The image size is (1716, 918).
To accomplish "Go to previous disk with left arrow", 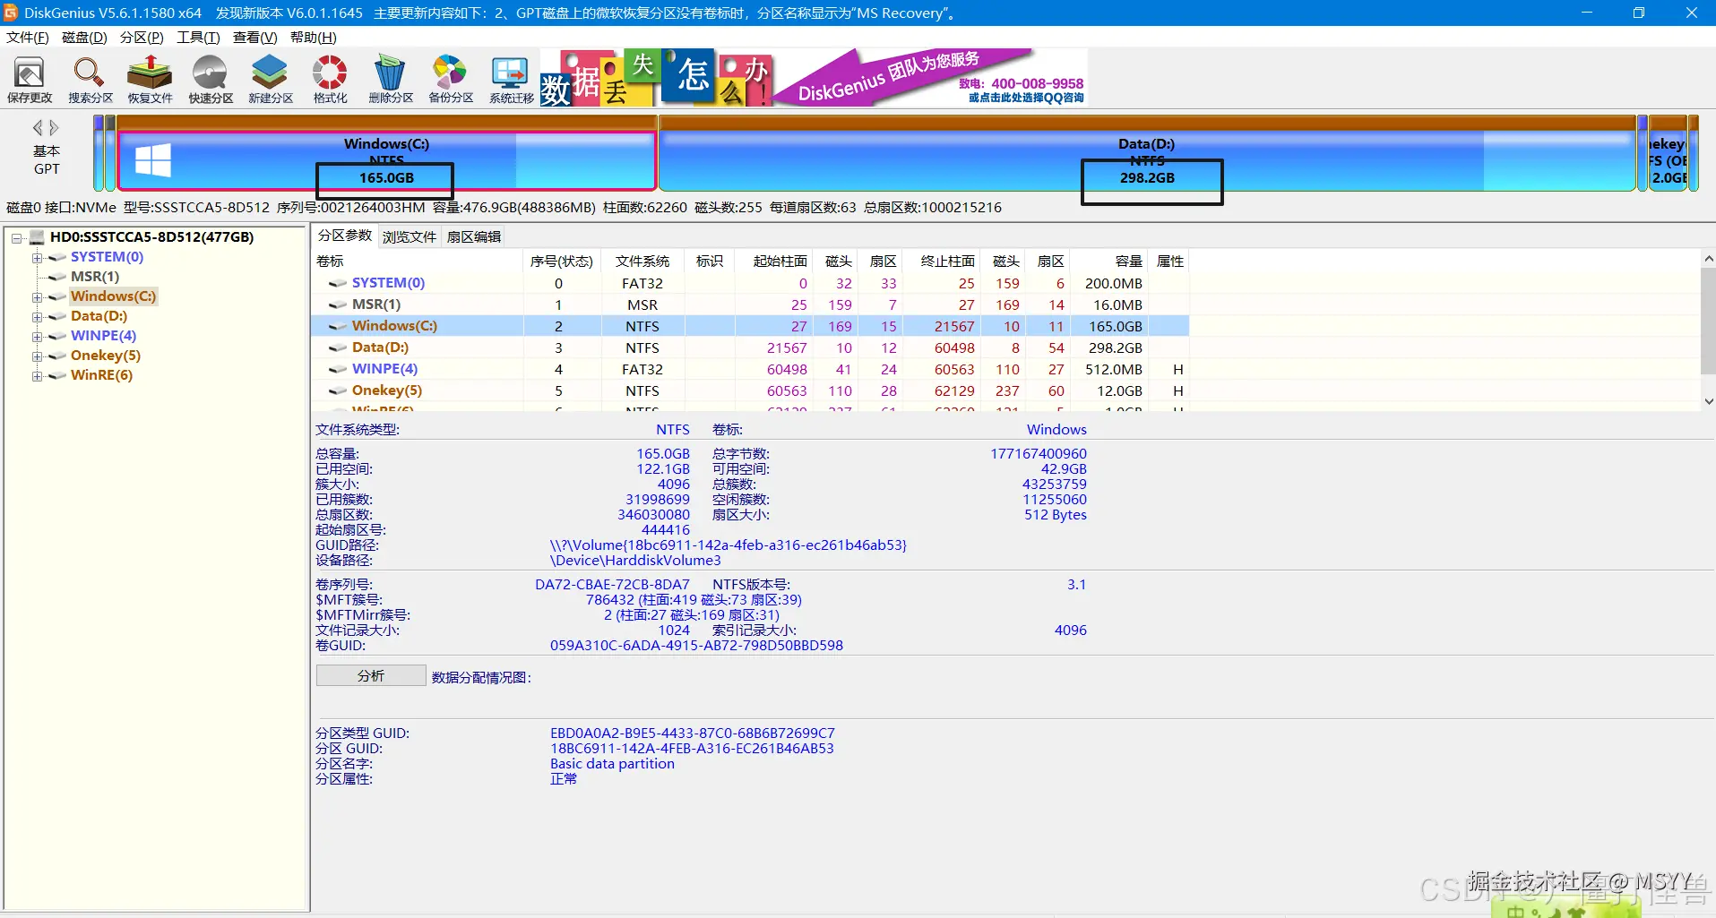I will tap(38, 128).
